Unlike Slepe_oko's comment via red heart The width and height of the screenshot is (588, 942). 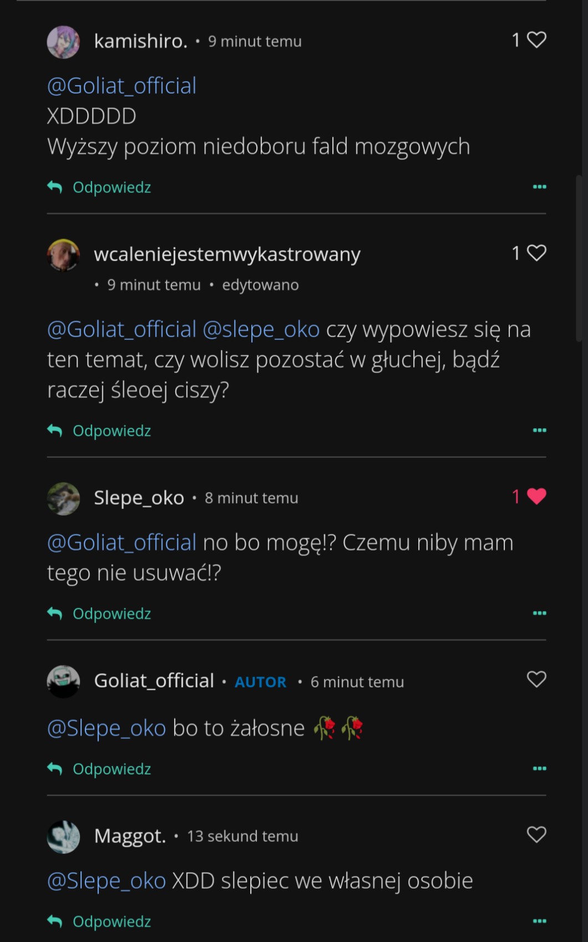(536, 496)
